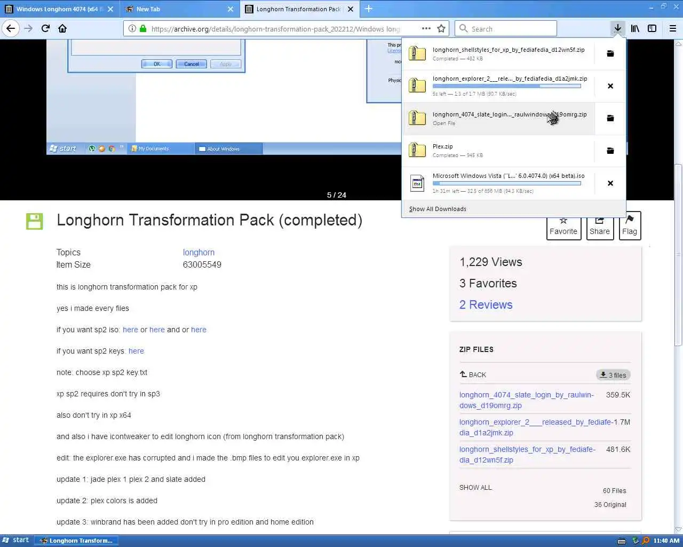Click the 3 Favorites statistic
Viewport: 683px width, 547px height.
tap(488, 284)
